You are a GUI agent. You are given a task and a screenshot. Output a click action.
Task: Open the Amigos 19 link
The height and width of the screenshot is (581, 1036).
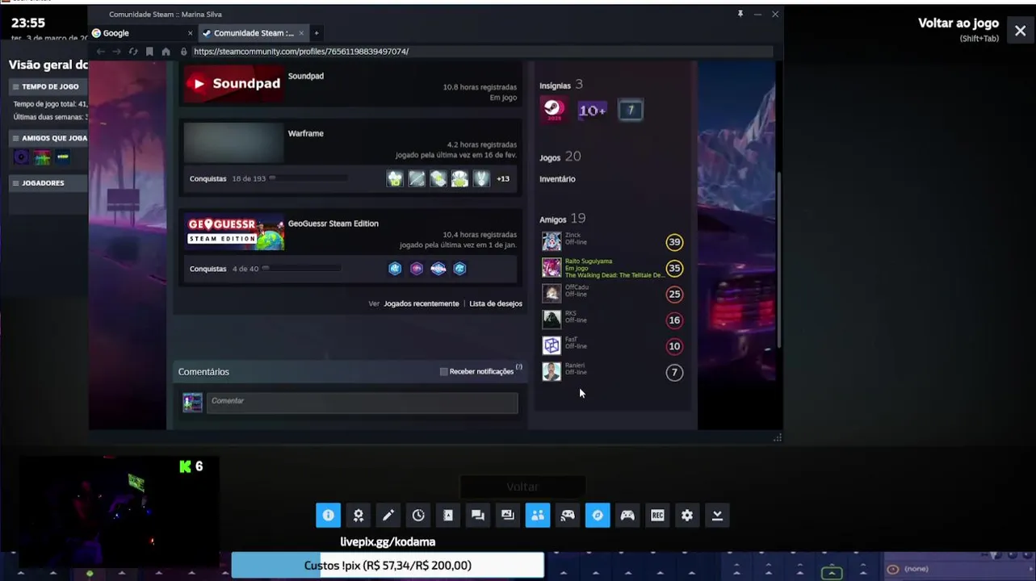(562, 219)
